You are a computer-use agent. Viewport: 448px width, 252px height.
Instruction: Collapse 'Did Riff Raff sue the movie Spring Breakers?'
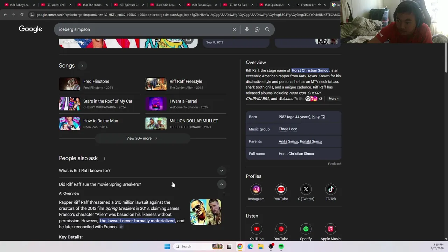tap(222, 184)
